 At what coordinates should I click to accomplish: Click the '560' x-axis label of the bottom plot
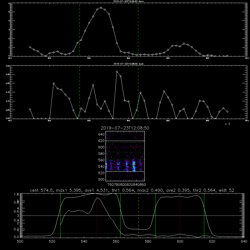point(116,241)
